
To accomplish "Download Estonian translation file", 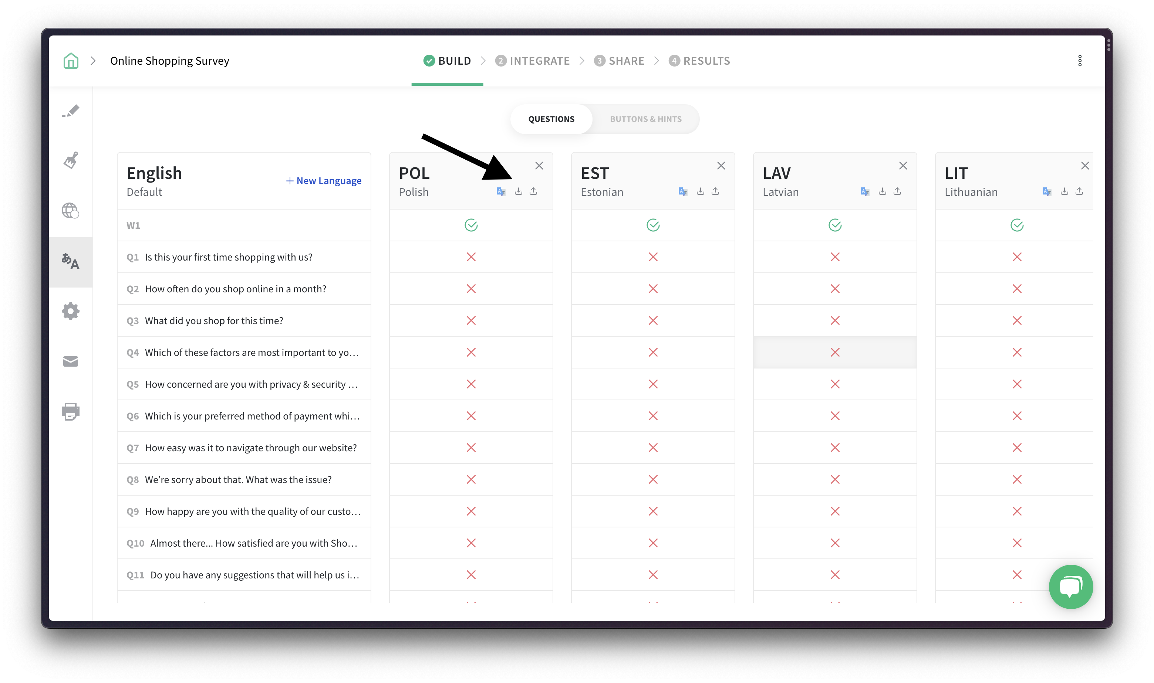I will [701, 191].
